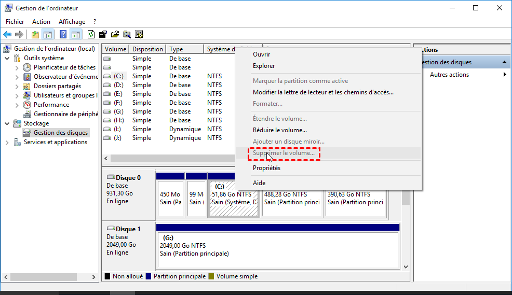Open the Action menu

[41, 21]
